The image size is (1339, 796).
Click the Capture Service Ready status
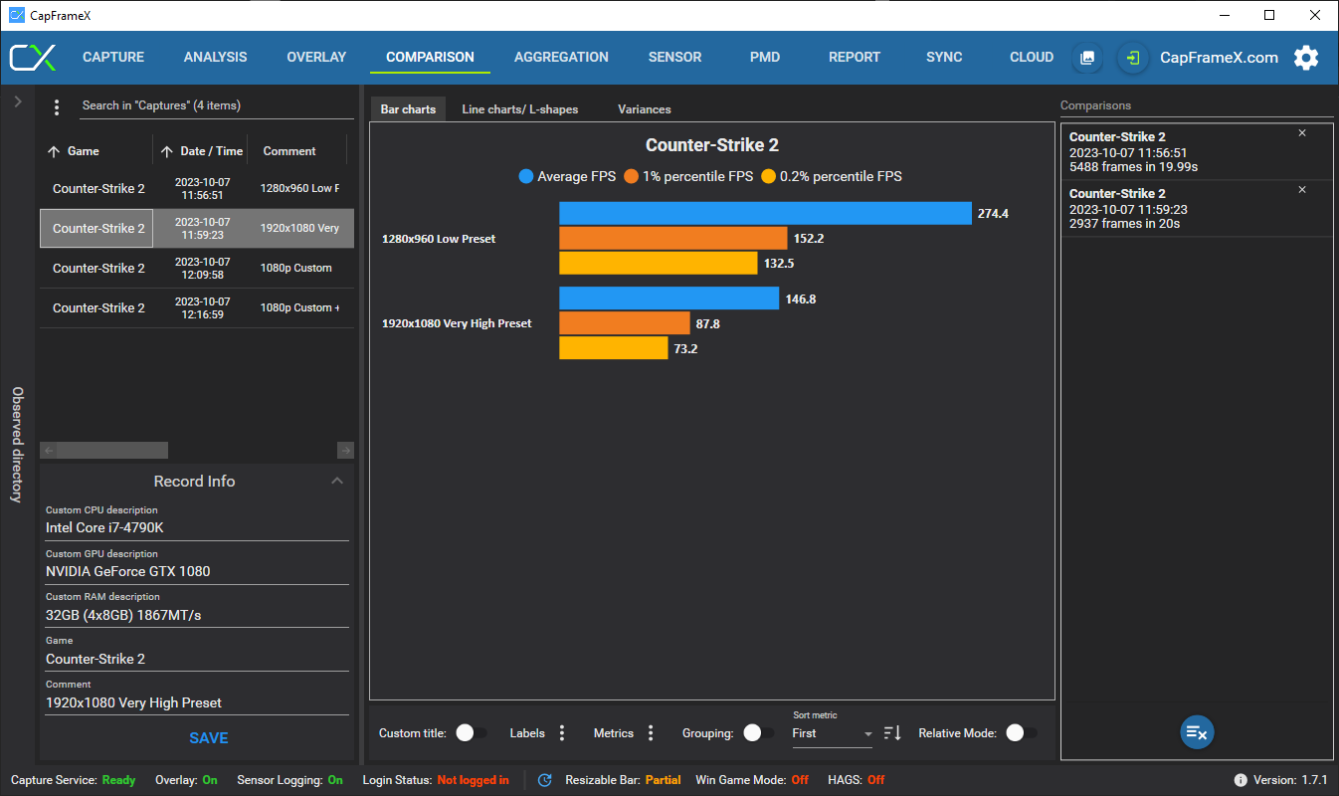[119, 780]
